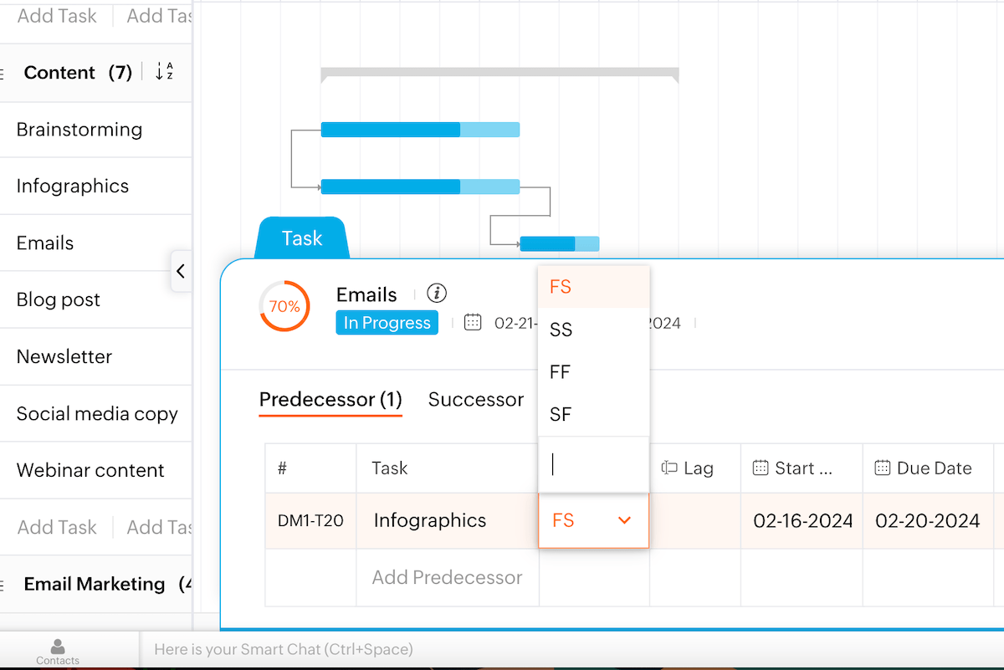This screenshot has height=670, width=1004.
Task: Choose FF dependency type option
Action: (x=561, y=372)
